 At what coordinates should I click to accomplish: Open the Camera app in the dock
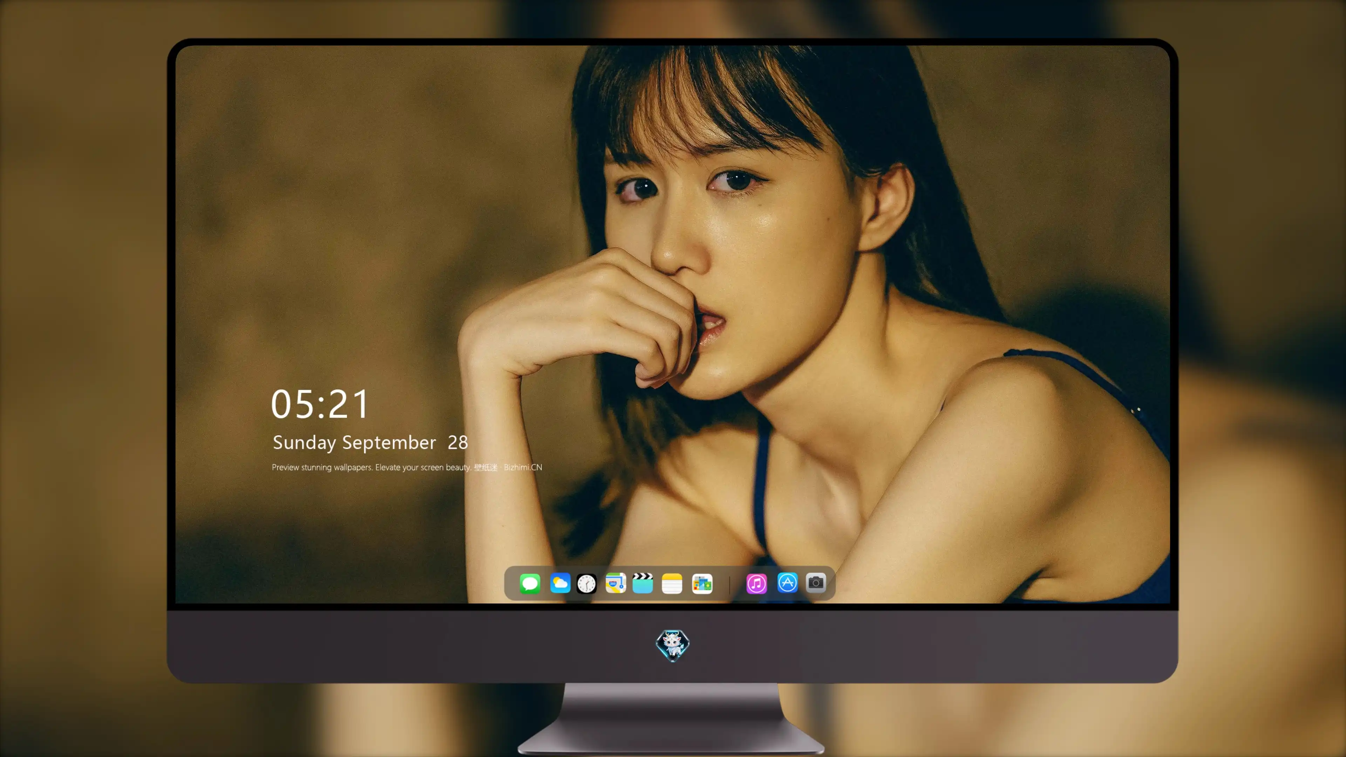(x=816, y=582)
